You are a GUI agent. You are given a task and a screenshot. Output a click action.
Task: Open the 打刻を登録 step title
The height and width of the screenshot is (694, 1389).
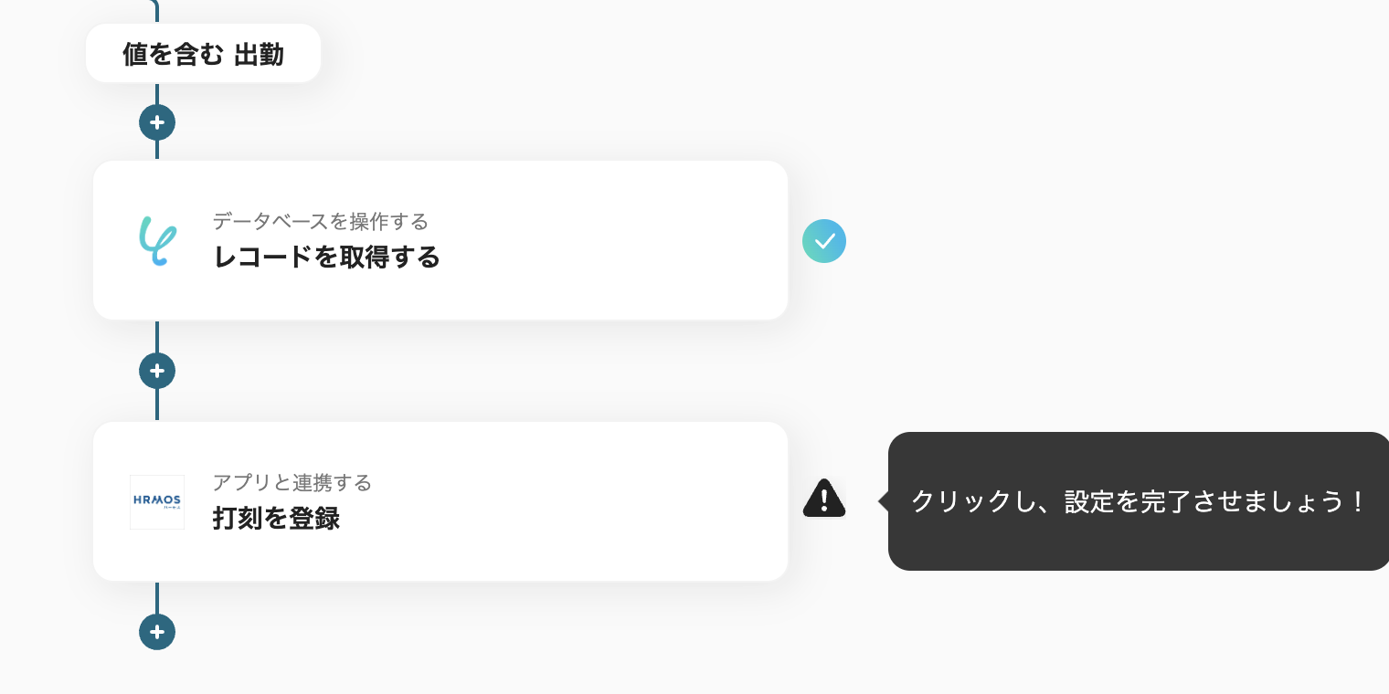click(276, 520)
